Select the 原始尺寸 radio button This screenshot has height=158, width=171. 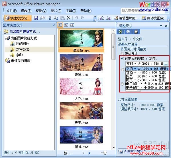click(x=123, y=53)
